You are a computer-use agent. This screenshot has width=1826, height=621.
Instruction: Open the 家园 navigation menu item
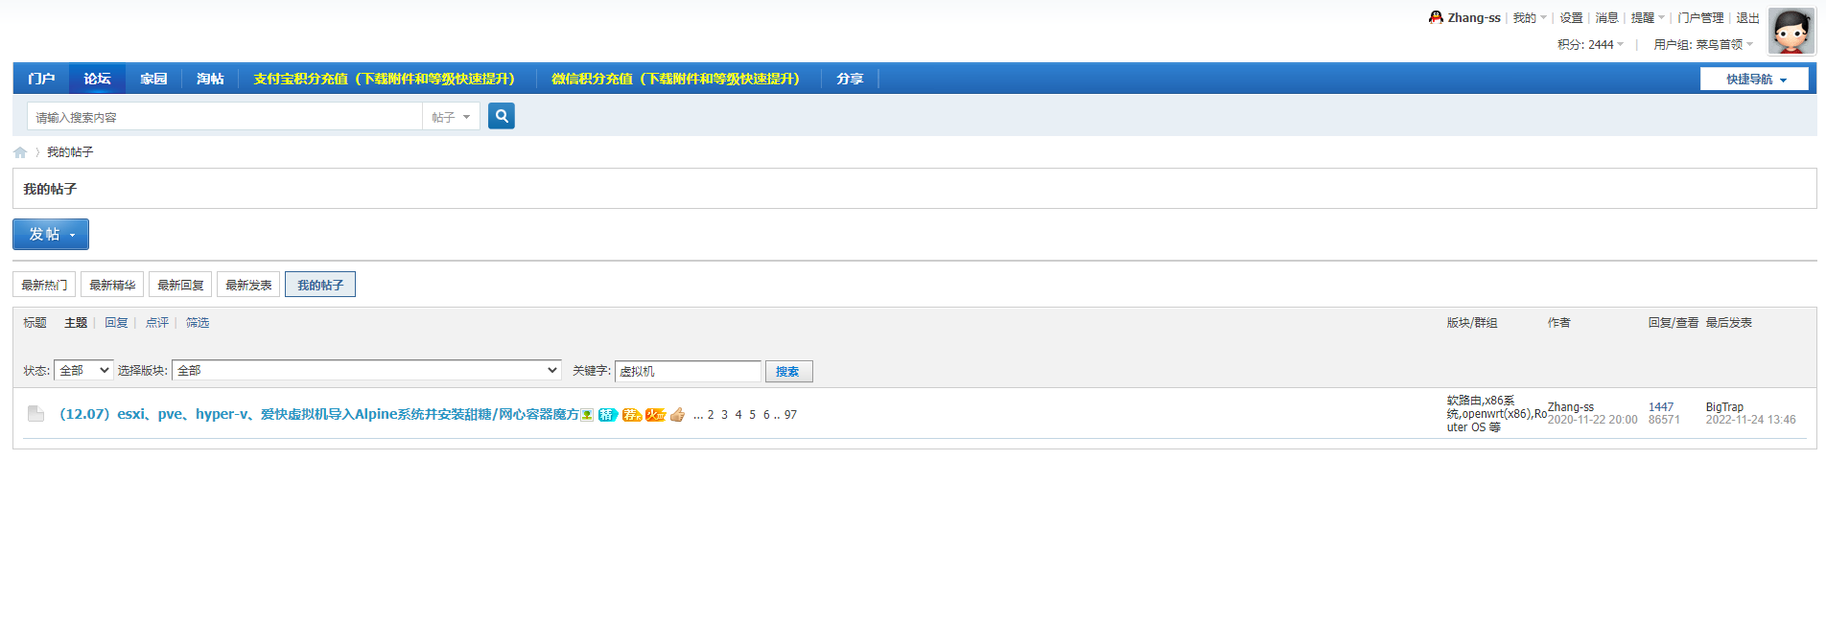(x=153, y=79)
